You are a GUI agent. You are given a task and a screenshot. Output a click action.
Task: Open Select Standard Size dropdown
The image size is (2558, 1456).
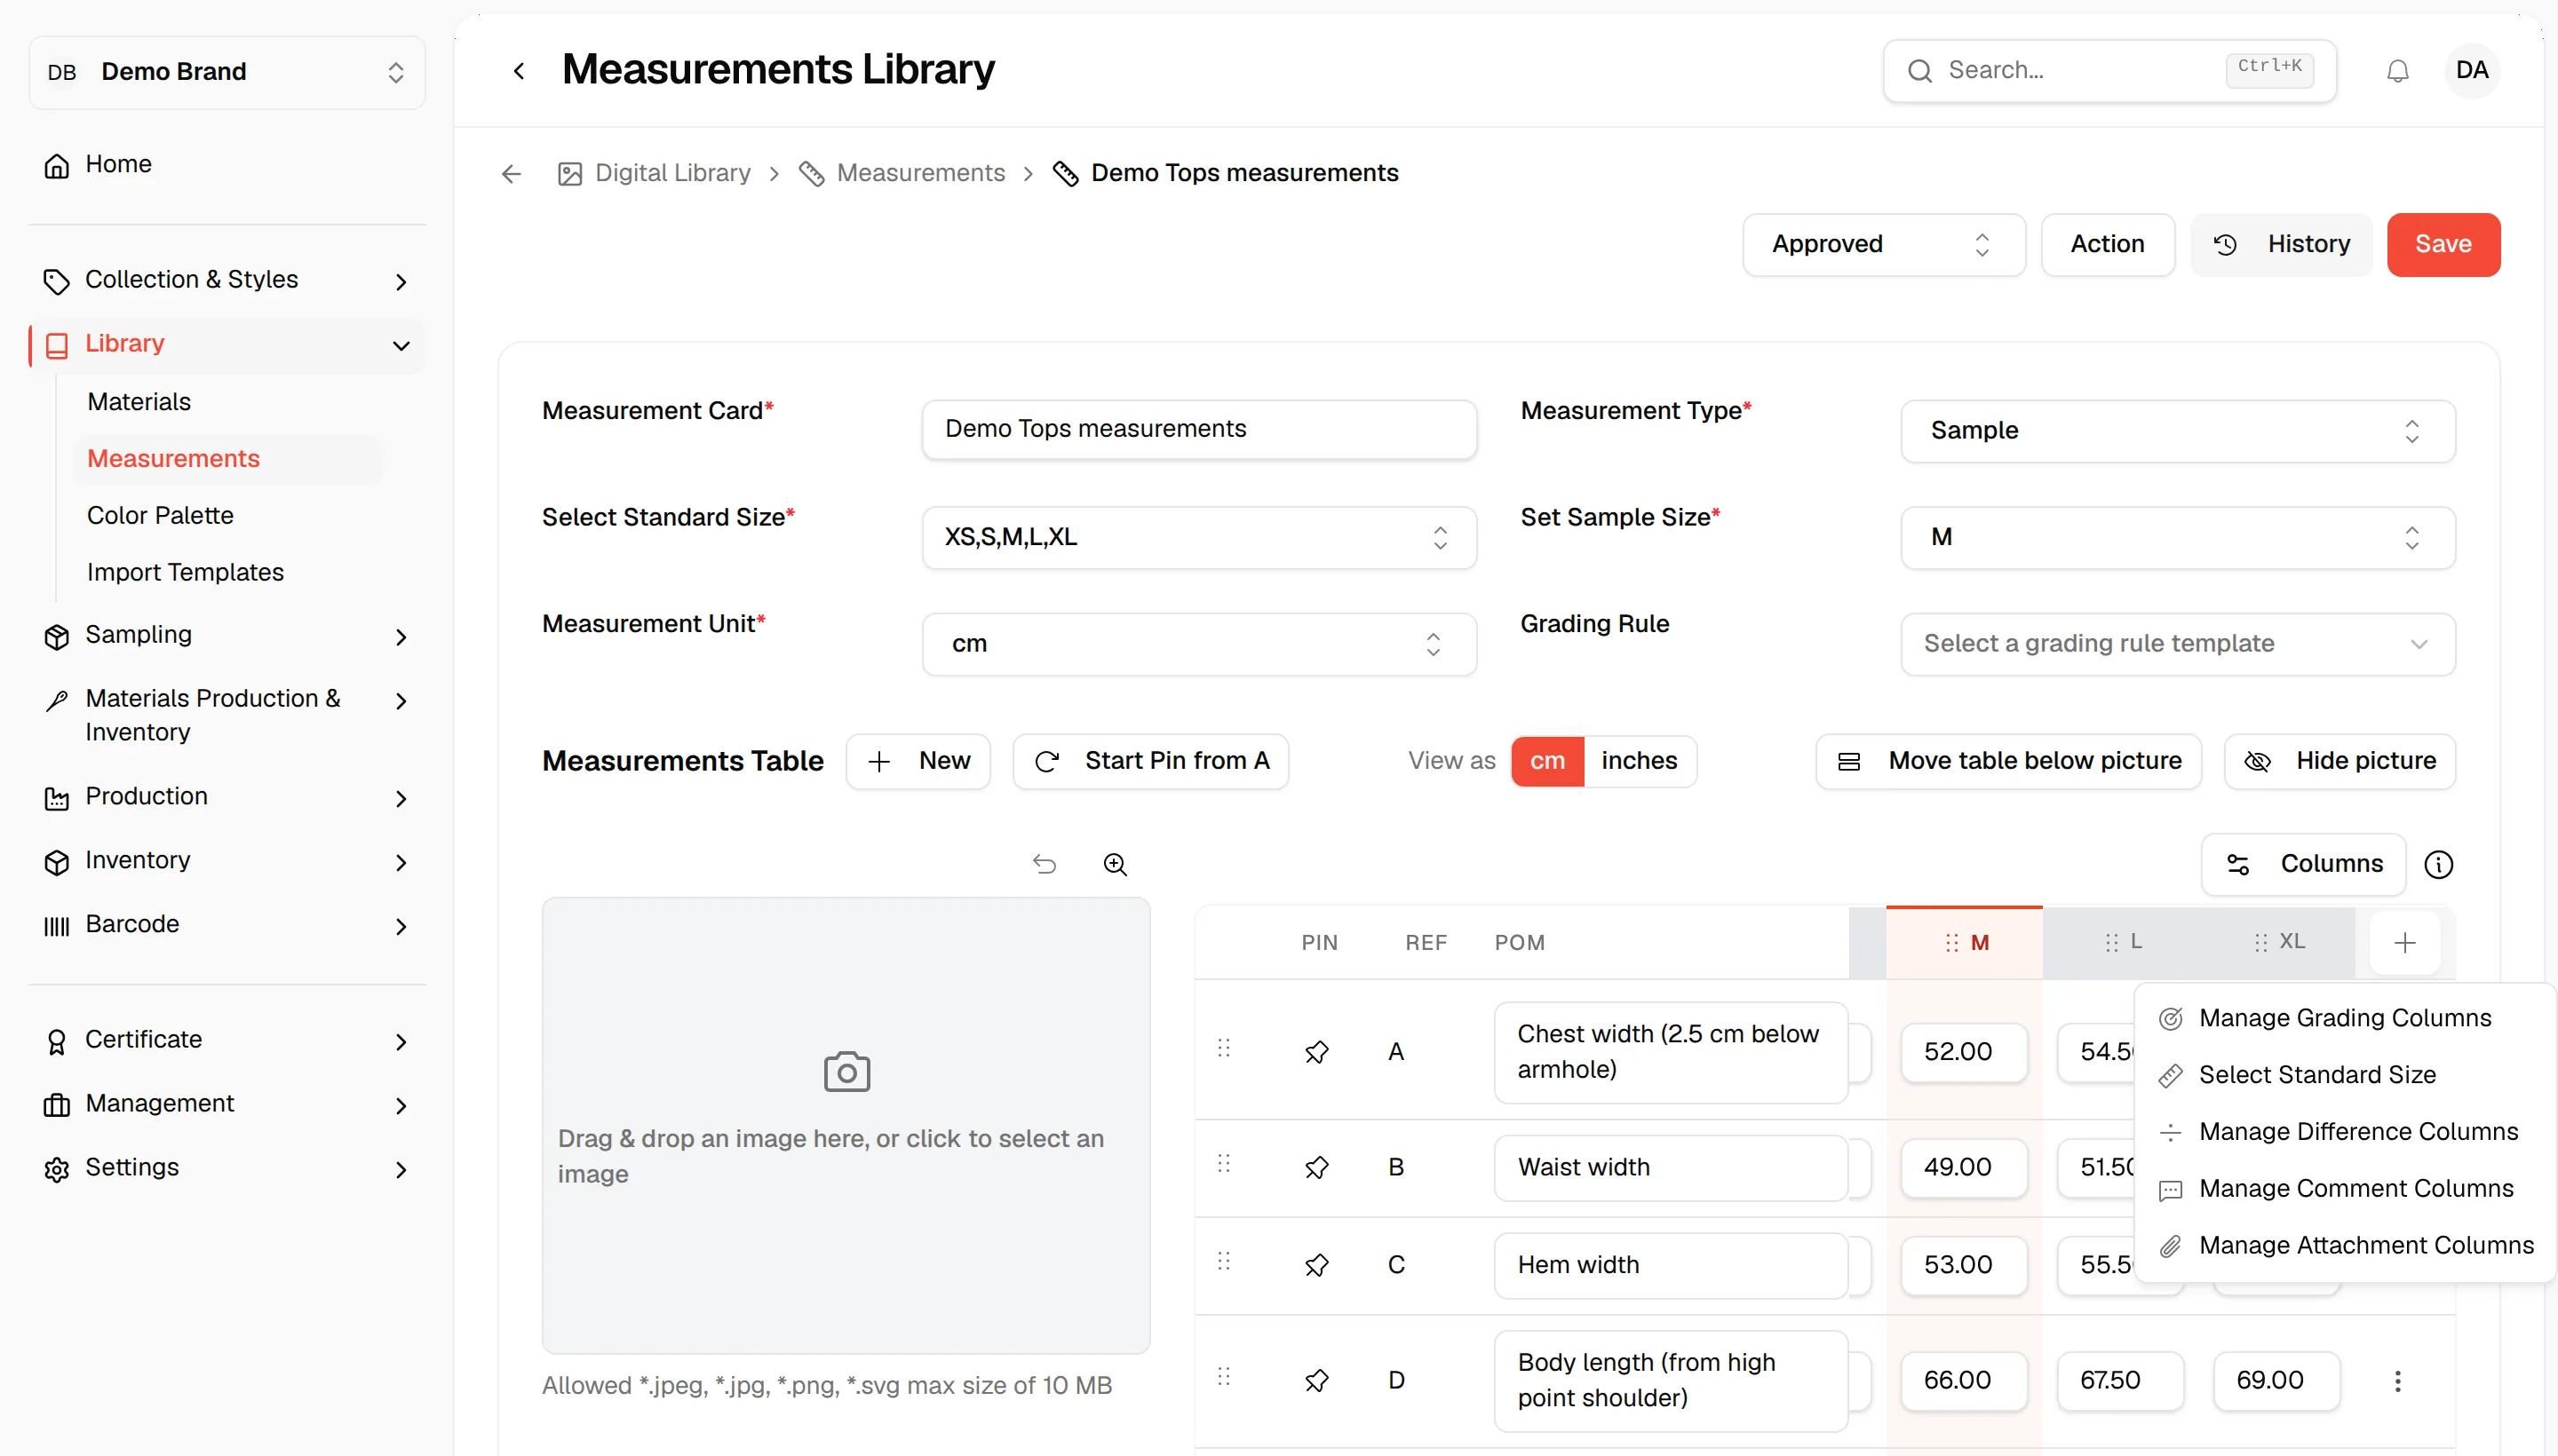1198,538
